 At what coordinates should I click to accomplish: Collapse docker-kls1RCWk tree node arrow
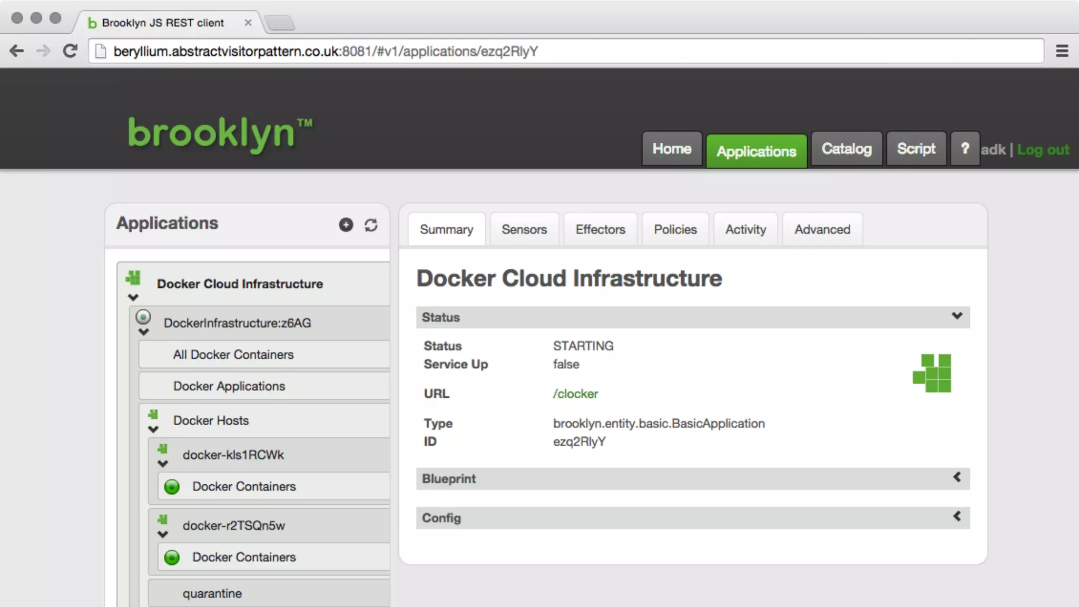click(x=163, y=464)
